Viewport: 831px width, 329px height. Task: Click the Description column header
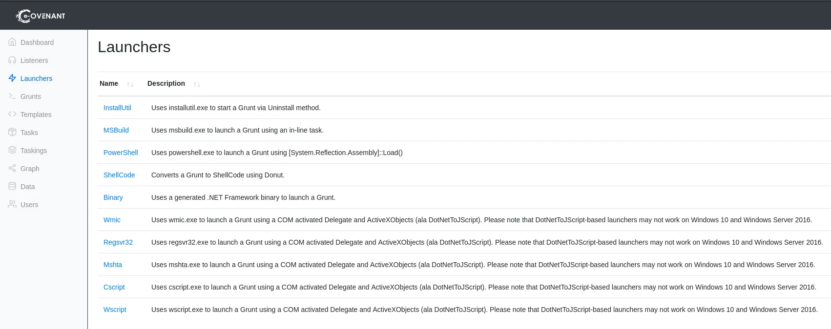[x=166, y=83]
